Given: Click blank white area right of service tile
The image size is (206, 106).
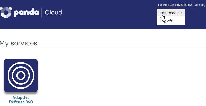Looking at the screenshot, I should [118, 75].
